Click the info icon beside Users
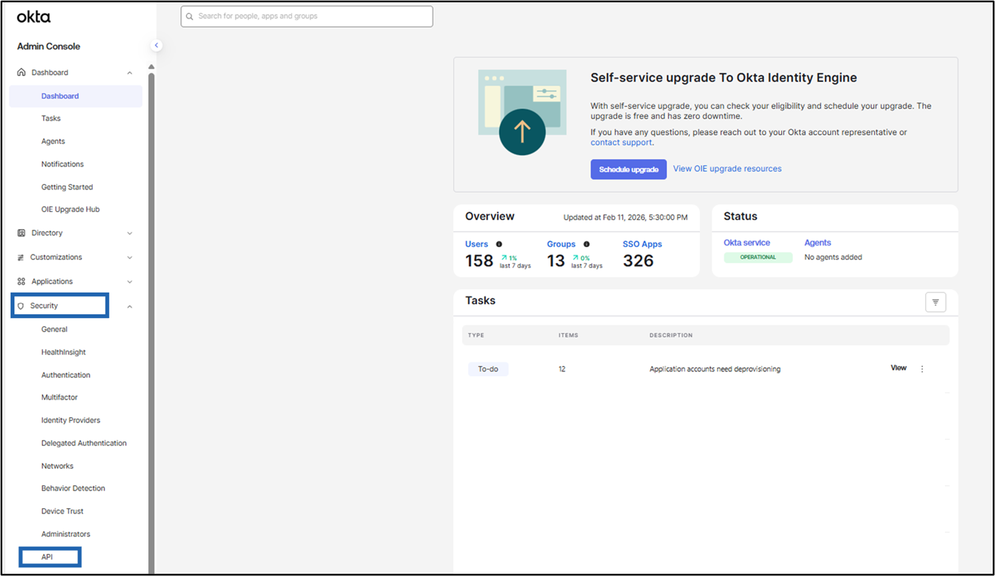 click(499, 244)
